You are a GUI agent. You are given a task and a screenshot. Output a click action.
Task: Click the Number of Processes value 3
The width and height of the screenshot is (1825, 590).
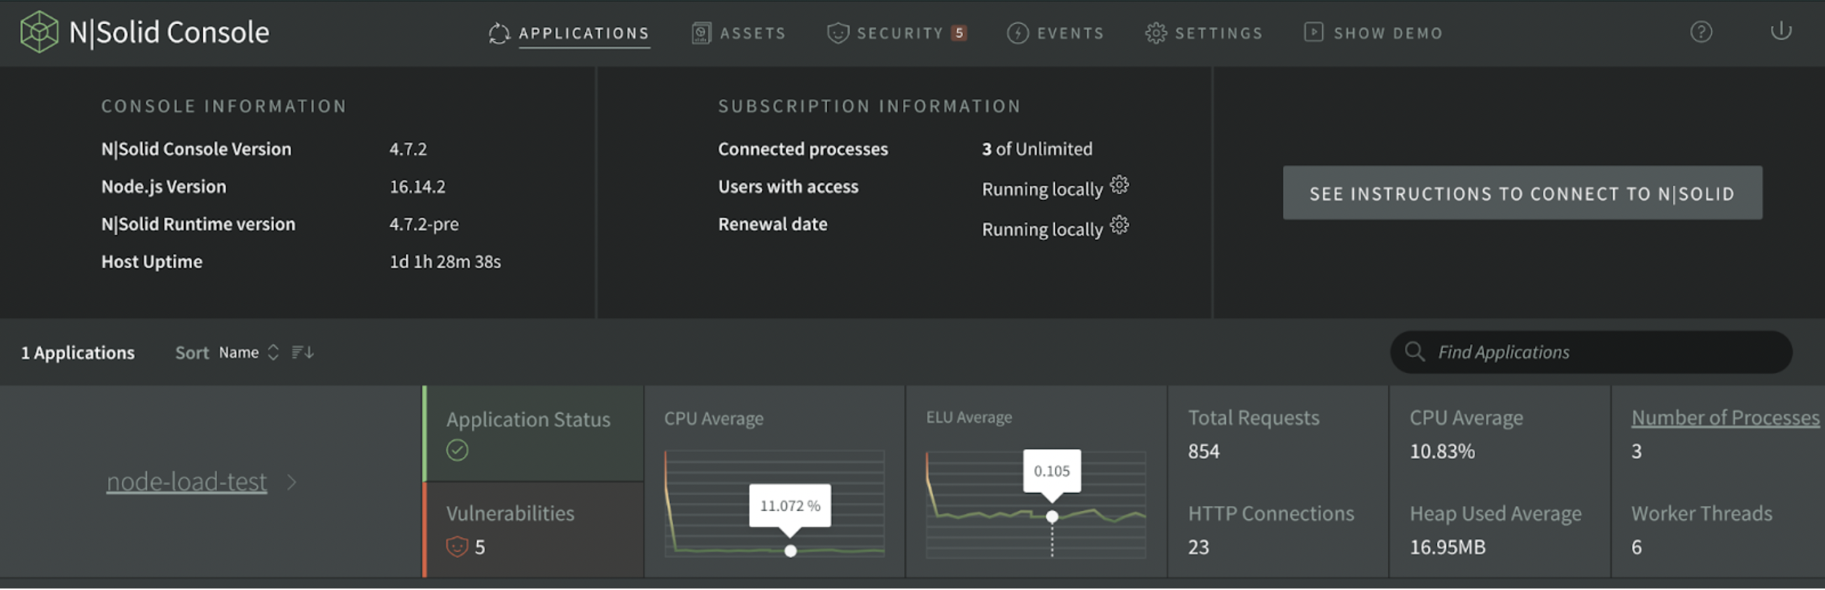[1637, 452]
